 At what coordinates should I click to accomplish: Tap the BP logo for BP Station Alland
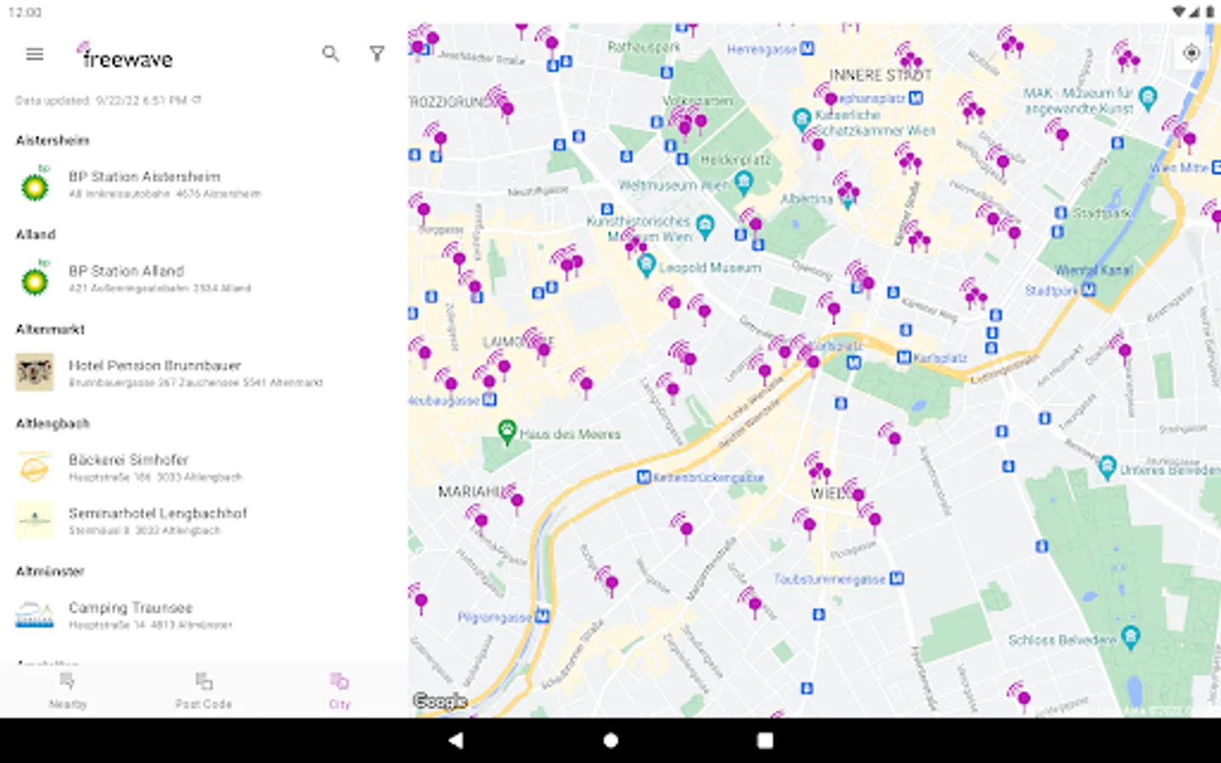(35, 278)
